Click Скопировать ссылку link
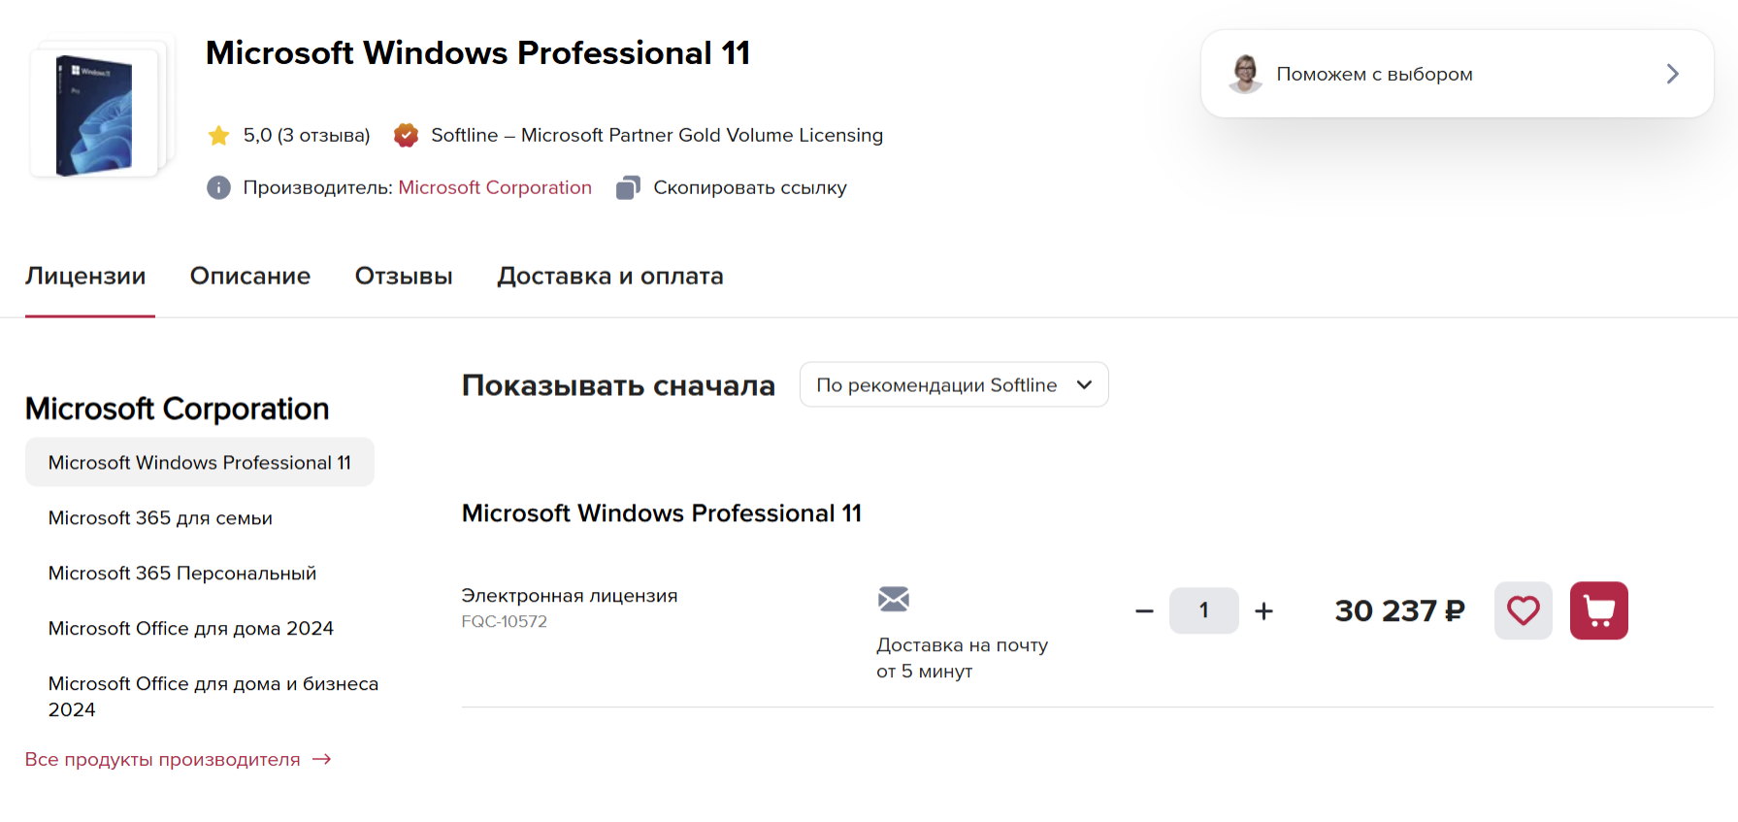Screen dimensions: 1738x822 point(750,187)
